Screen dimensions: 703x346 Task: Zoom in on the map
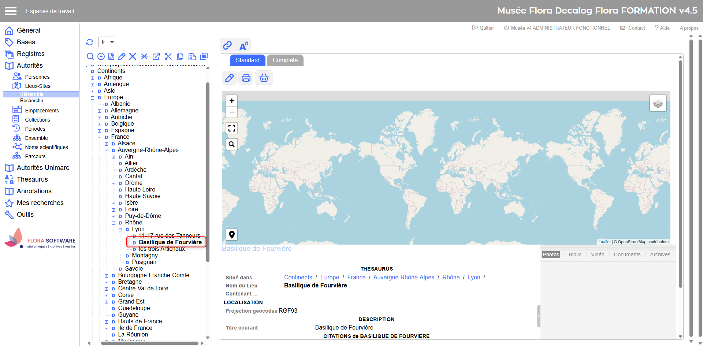click(232, 101)
